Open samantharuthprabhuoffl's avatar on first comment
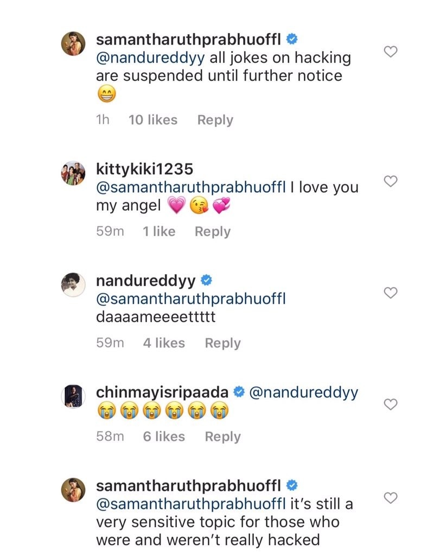Screen dimensions: 421x556 point(73,44)
